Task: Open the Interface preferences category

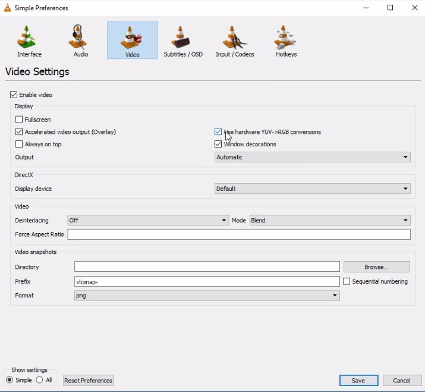Action: pos(29,40)
